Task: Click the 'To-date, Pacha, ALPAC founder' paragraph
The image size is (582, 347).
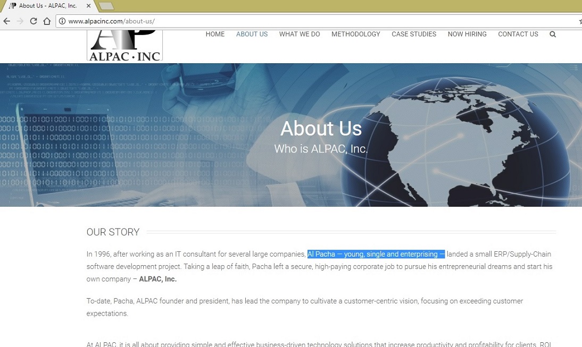Action: [x=305, y=307]
